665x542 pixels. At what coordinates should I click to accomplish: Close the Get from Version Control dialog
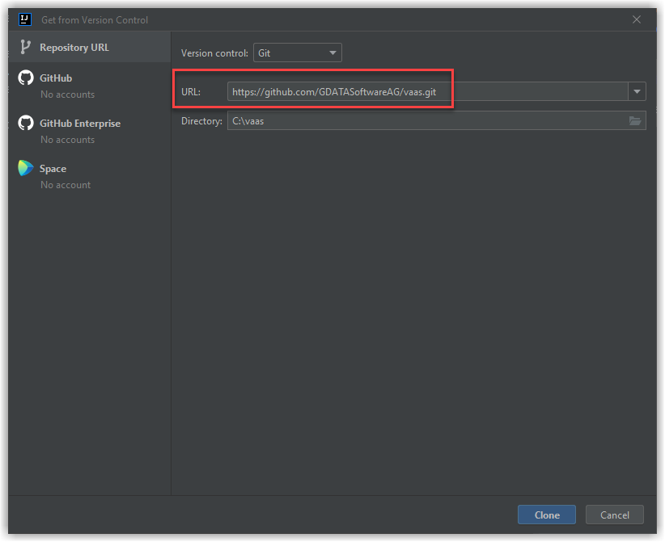(637, 19)
